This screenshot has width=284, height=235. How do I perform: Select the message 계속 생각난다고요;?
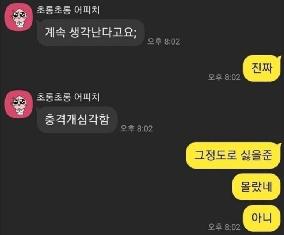coord(91,33)
